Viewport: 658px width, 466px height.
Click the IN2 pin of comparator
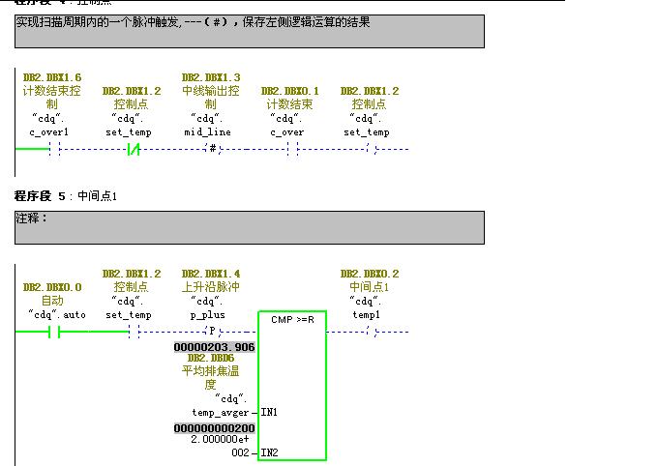(x=269, y=452)
